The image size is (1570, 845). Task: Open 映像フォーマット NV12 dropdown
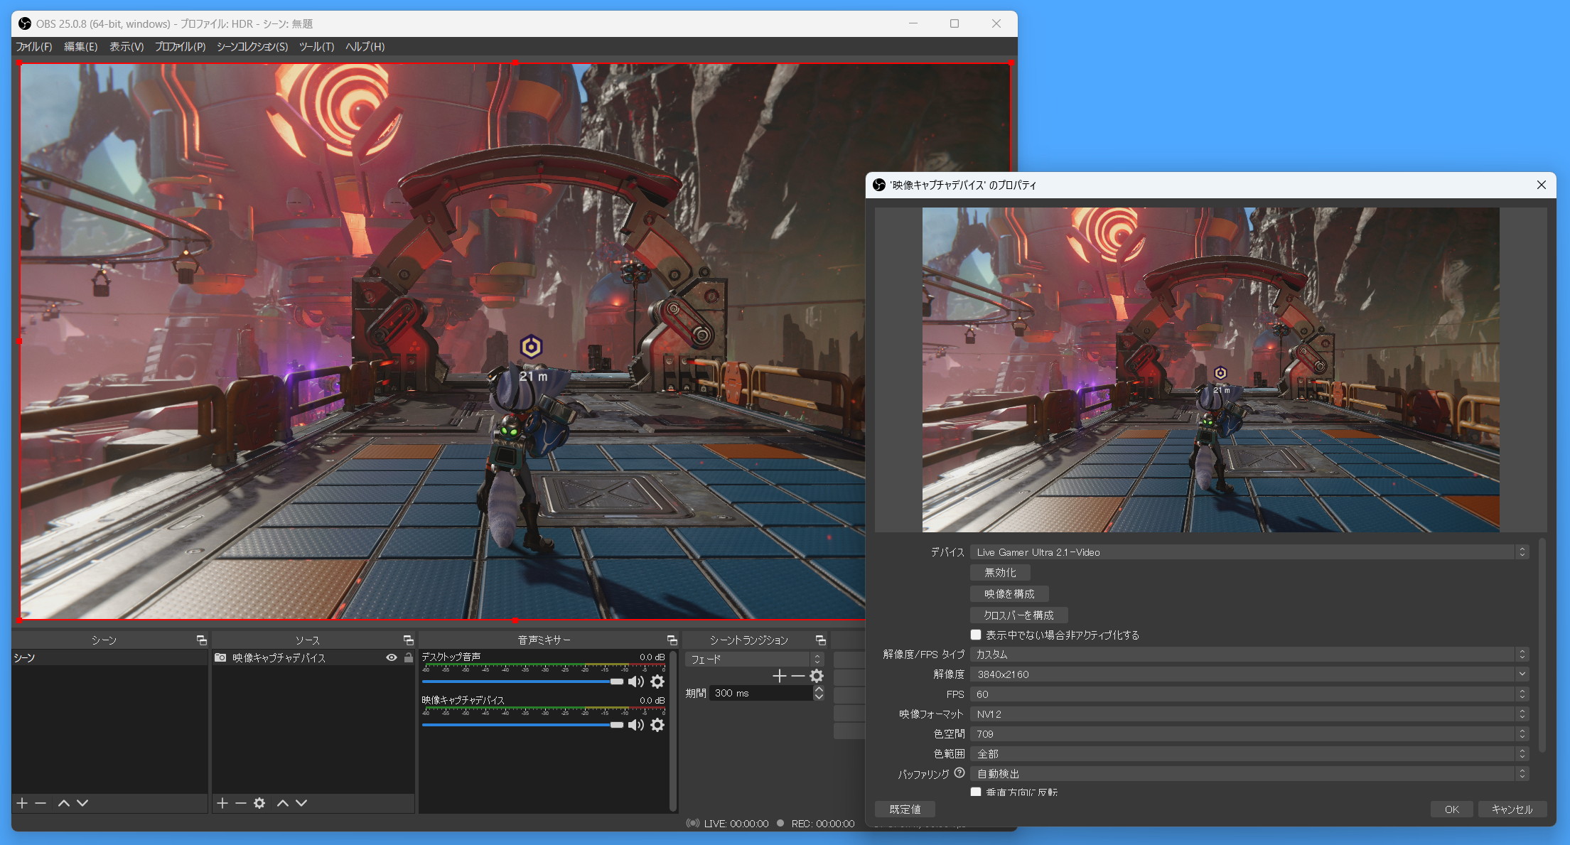pos(1249,714)
